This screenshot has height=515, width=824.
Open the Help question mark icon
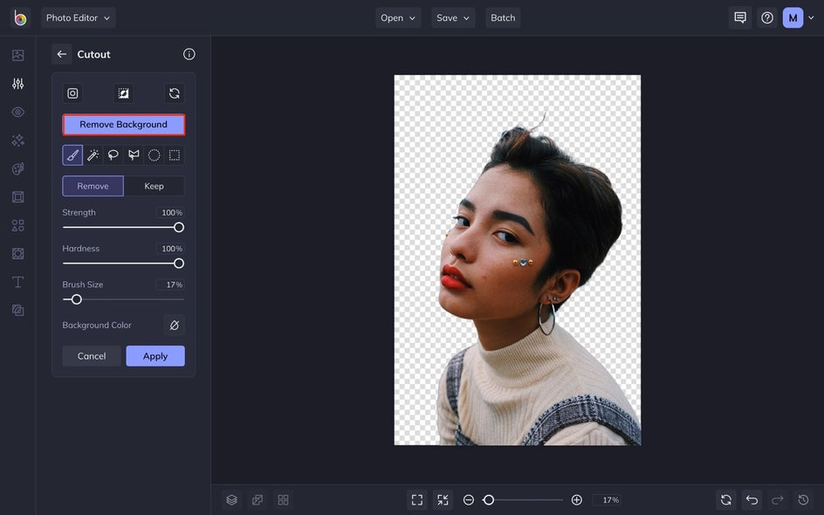point(767,17)
